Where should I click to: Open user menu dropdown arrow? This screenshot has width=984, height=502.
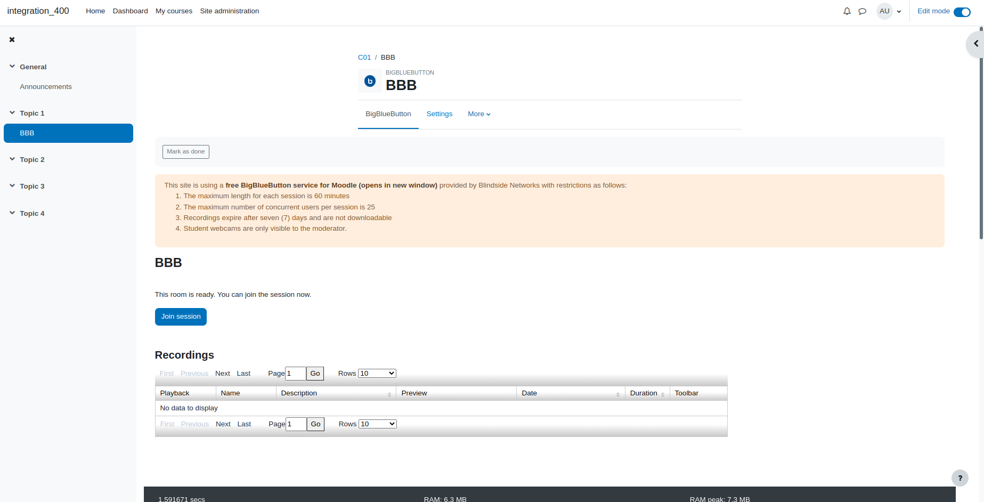899,12
